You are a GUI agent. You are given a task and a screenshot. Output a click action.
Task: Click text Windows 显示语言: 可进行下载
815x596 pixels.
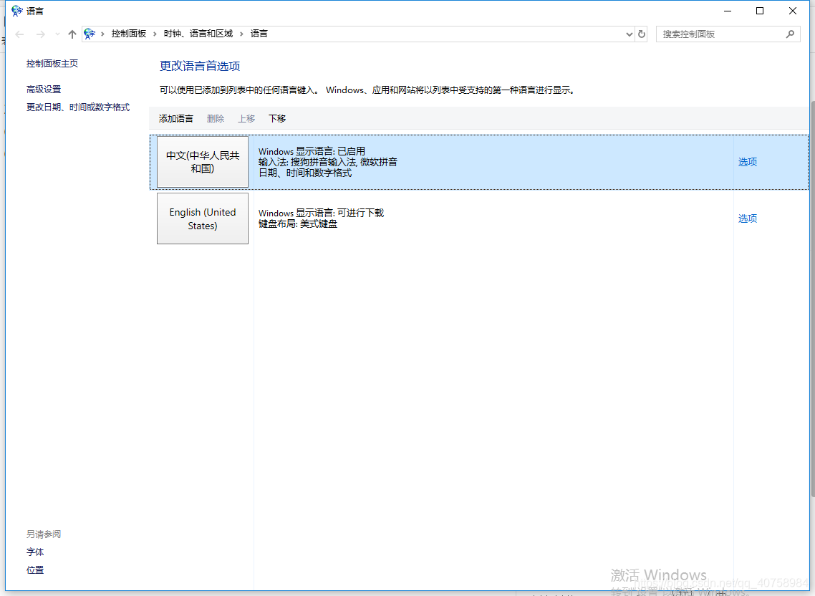click(322, 213)
